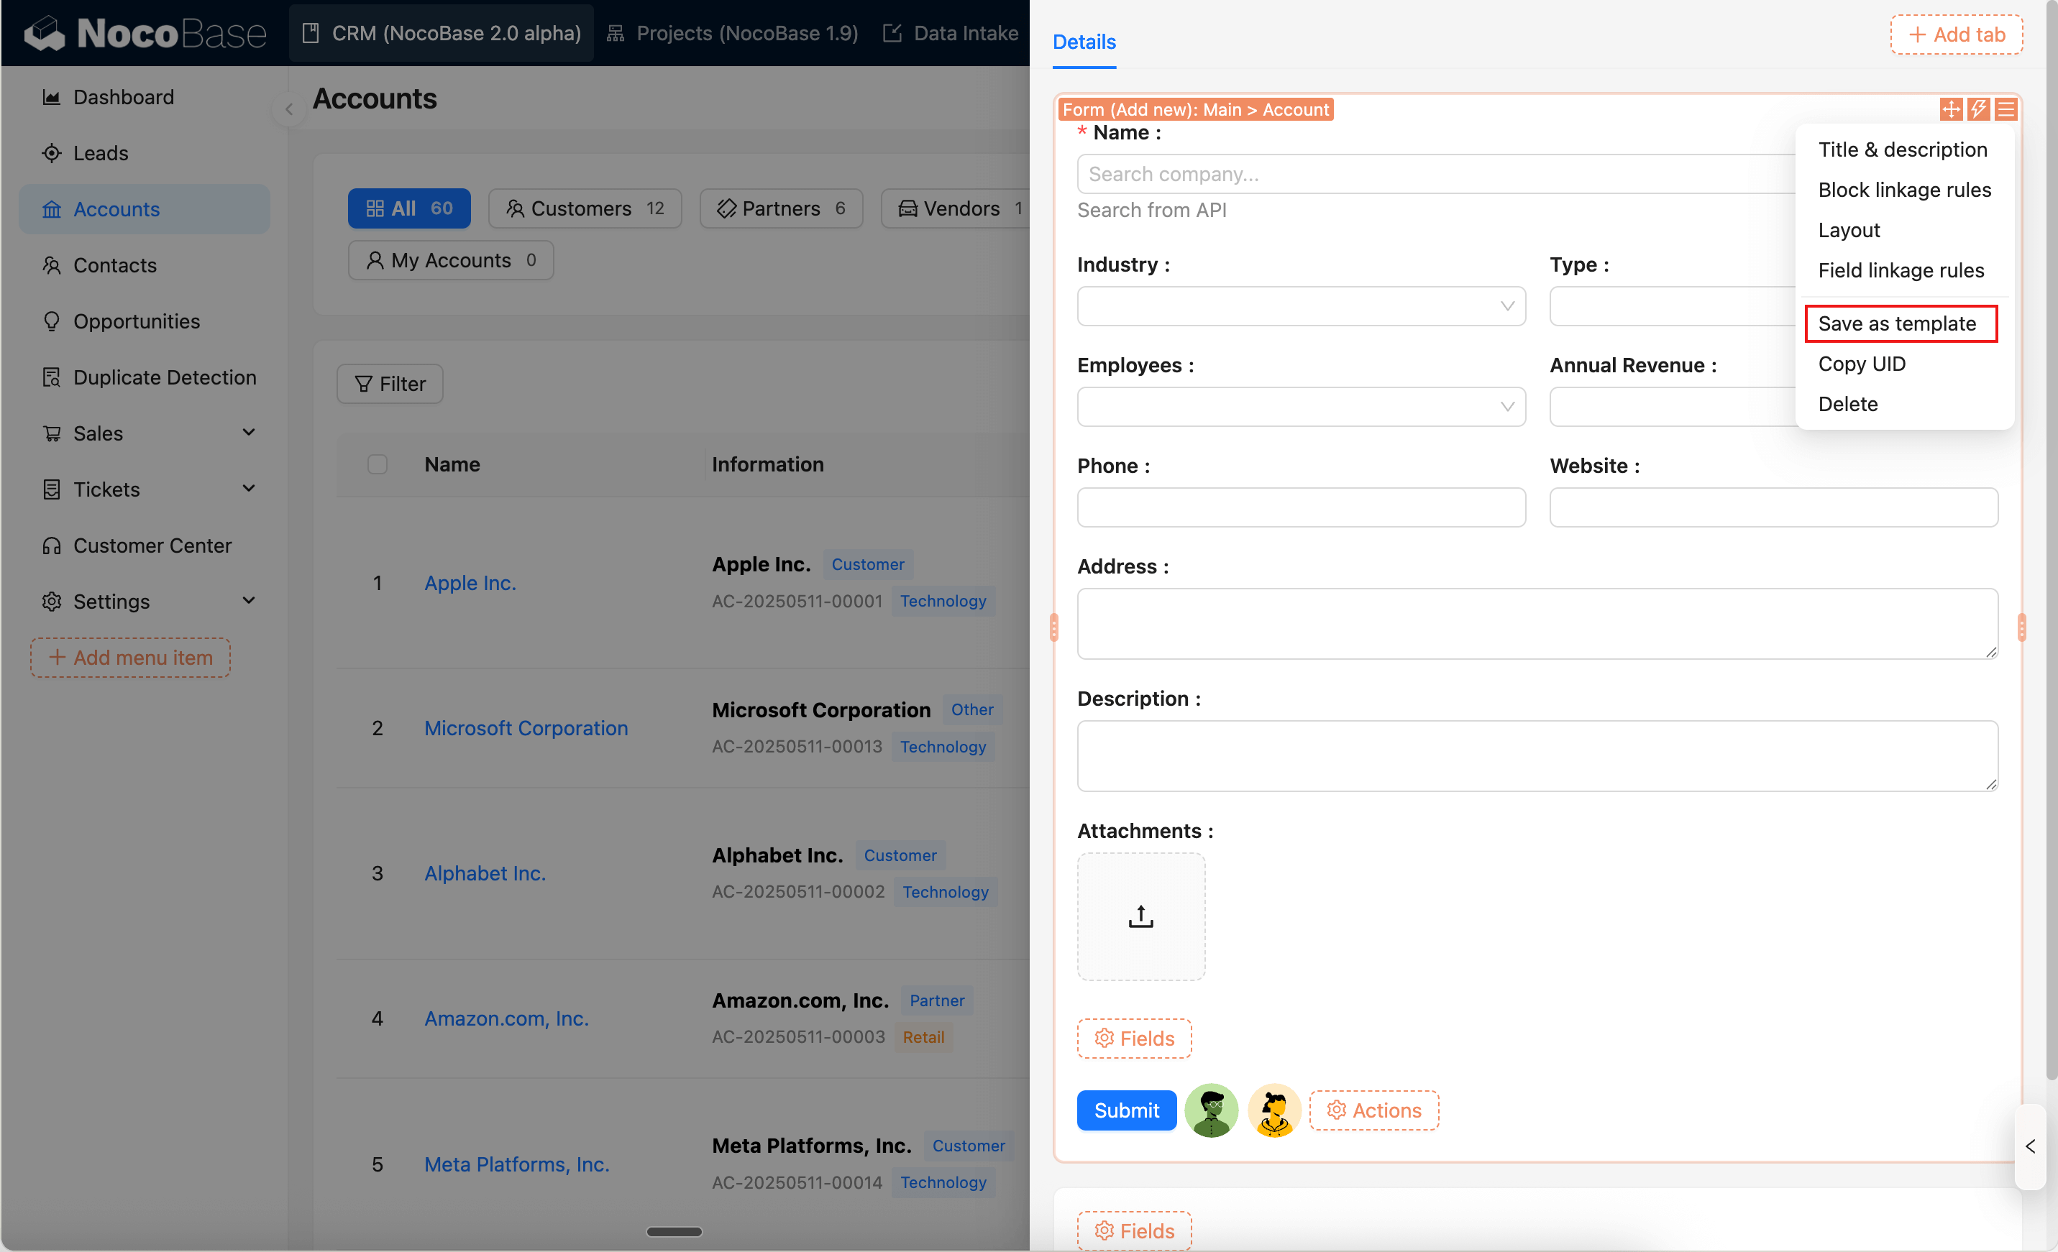Click the Actions configure button
2058x1252 pixels.
point(1374,1110)
